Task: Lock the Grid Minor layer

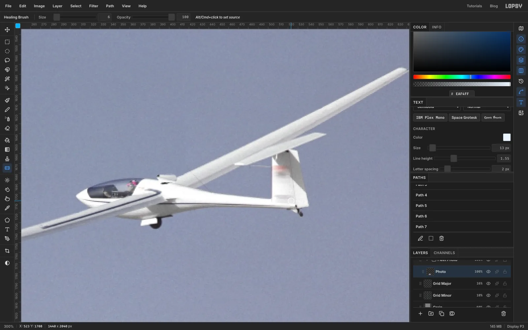Action: [505, 295]
